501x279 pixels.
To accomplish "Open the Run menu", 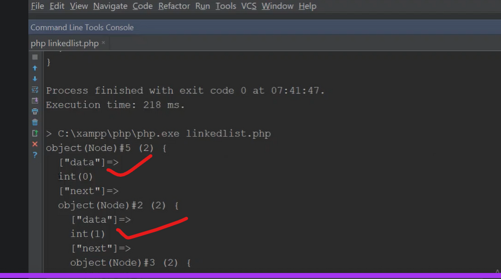I will 202,6.
